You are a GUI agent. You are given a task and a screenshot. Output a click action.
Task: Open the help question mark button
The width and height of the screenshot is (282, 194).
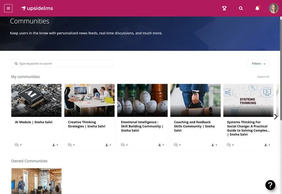pyautogui.click(x=270, y=185)
